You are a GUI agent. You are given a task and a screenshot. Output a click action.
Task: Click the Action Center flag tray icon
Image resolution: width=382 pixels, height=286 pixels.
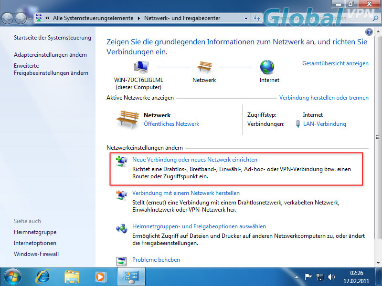tap(308, 276)
